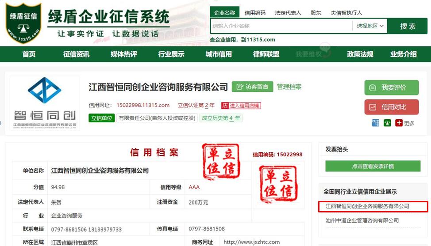Click the blue QR code share icon
431x246 pixels.
point(375,123)
